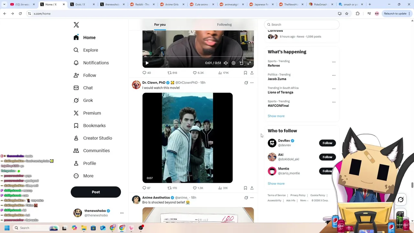Open top video settings gear
Screen dimensions: 414x233
(x=234, y=63)
